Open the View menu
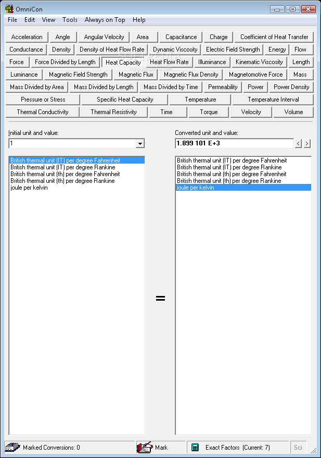The image size is (321, 458). [48, 20]
